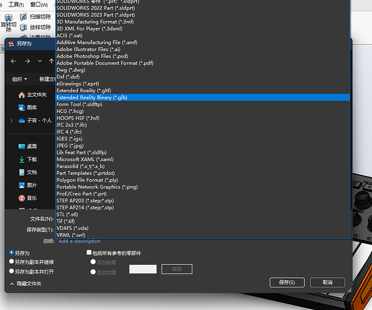372x310 pixels.
Task: Select Save as copy and continue radio
Action: (x=11, y=262)
